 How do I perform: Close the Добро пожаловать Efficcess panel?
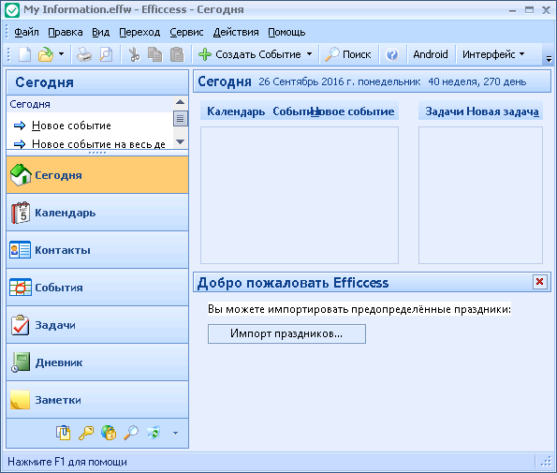pos(539,282)
